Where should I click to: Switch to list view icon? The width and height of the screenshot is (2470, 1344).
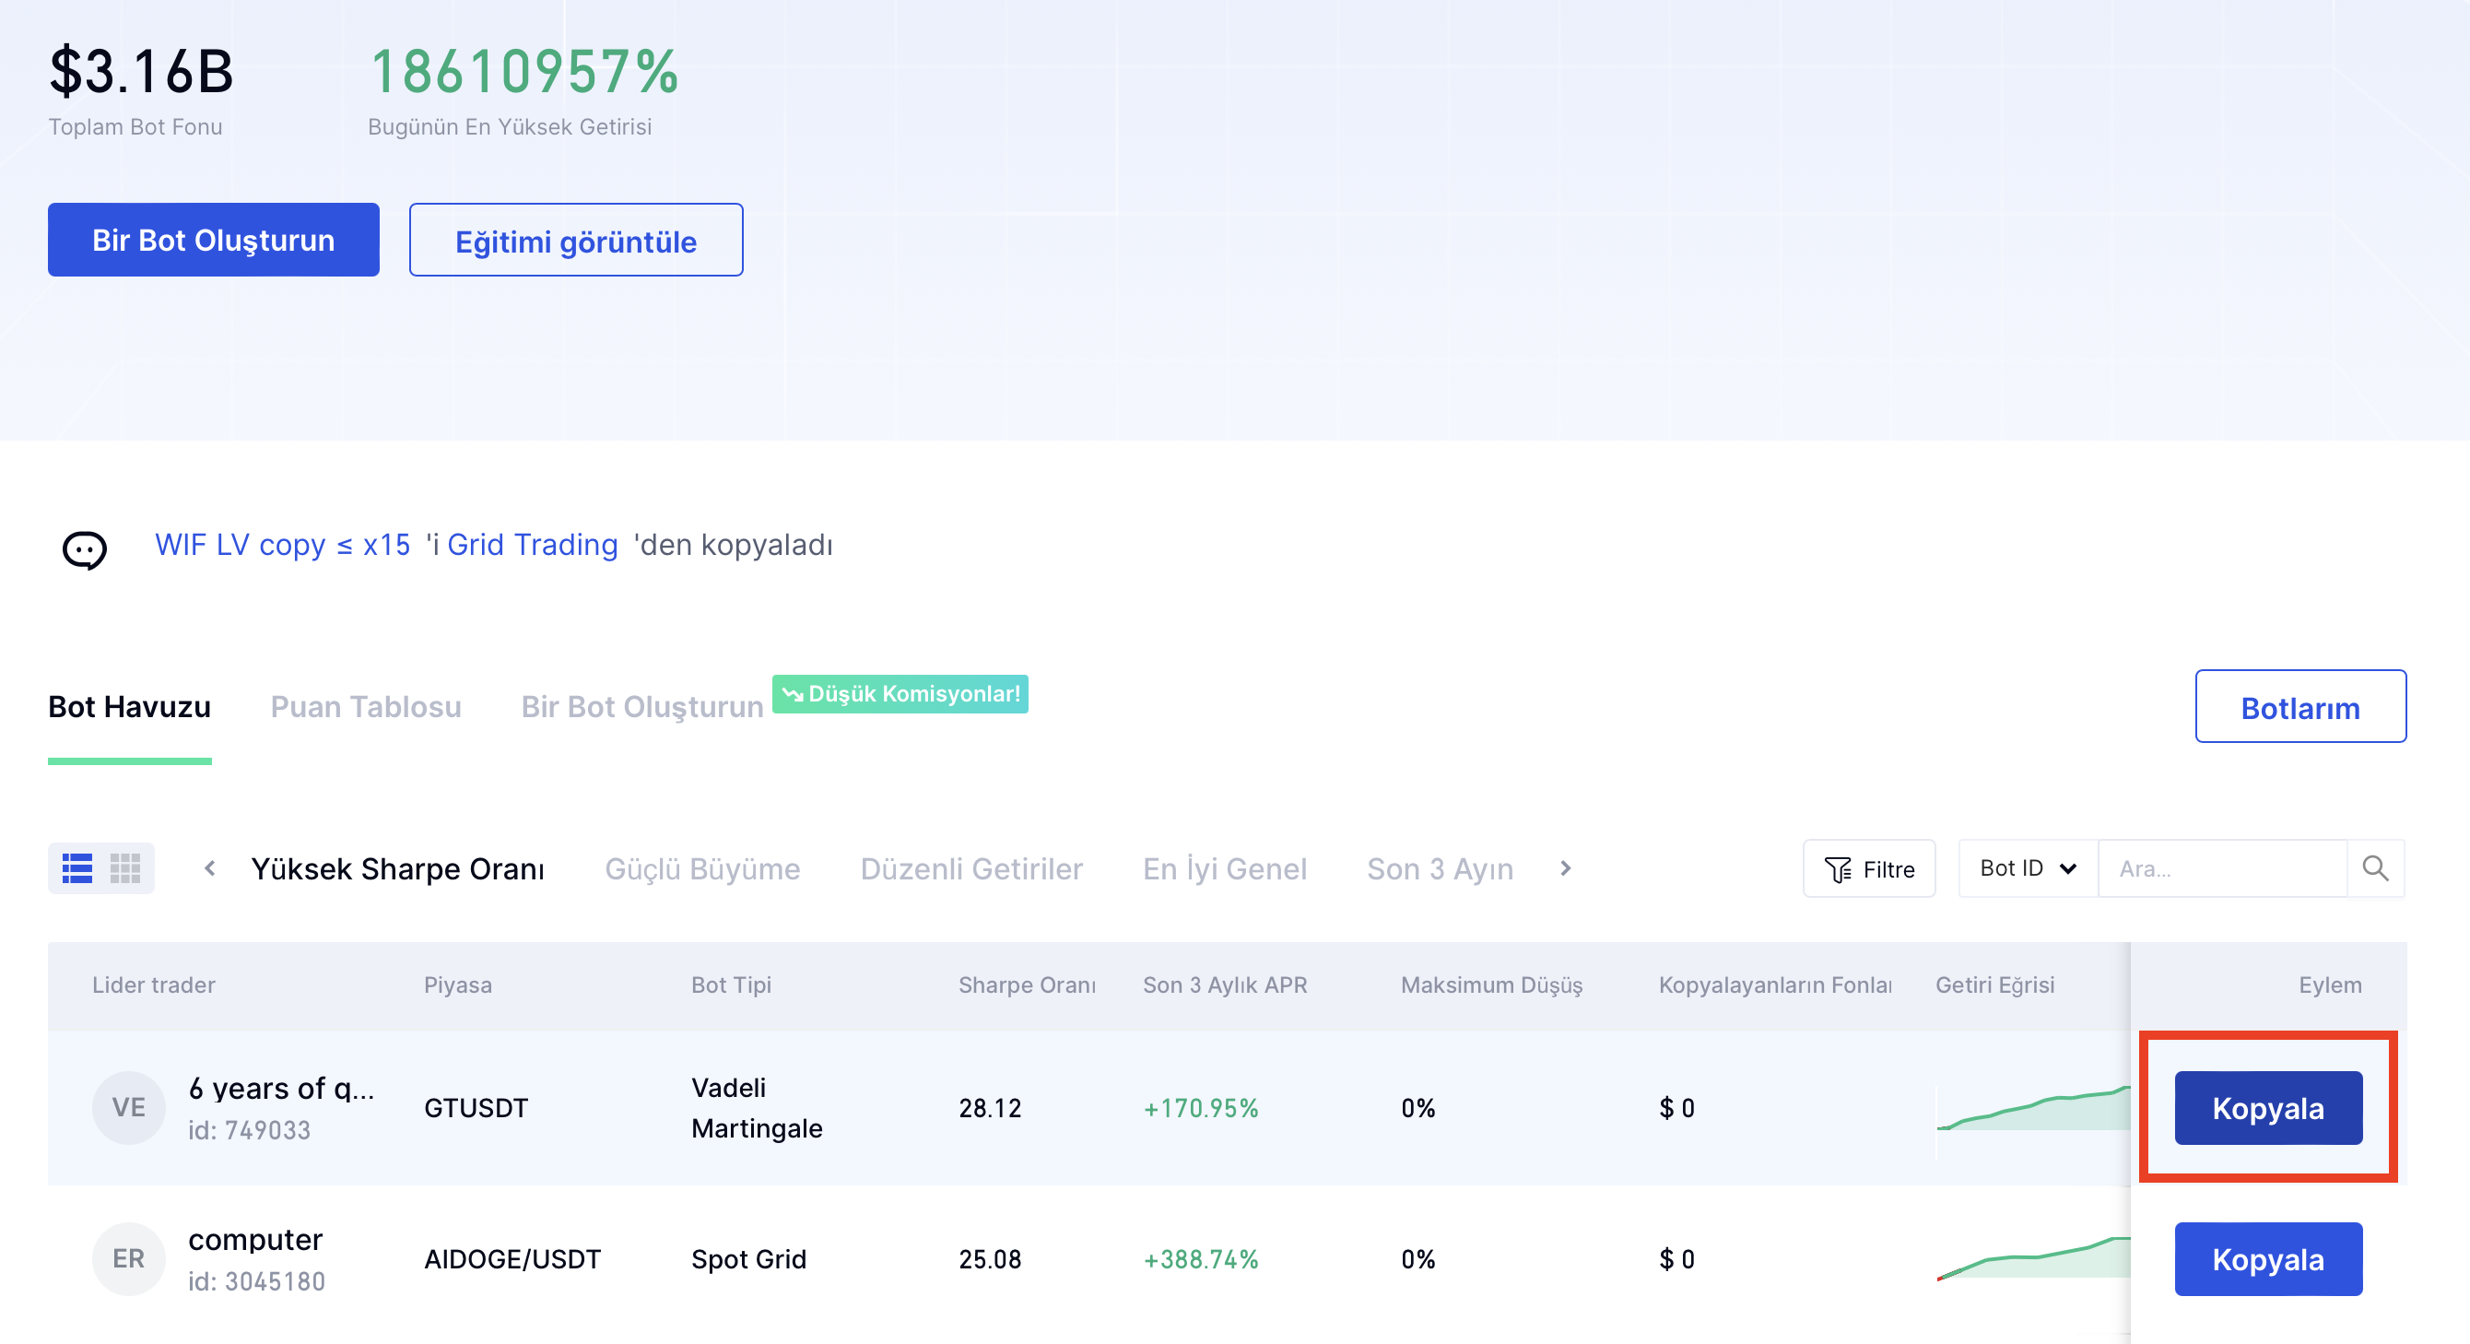click(x=76, y=868)
